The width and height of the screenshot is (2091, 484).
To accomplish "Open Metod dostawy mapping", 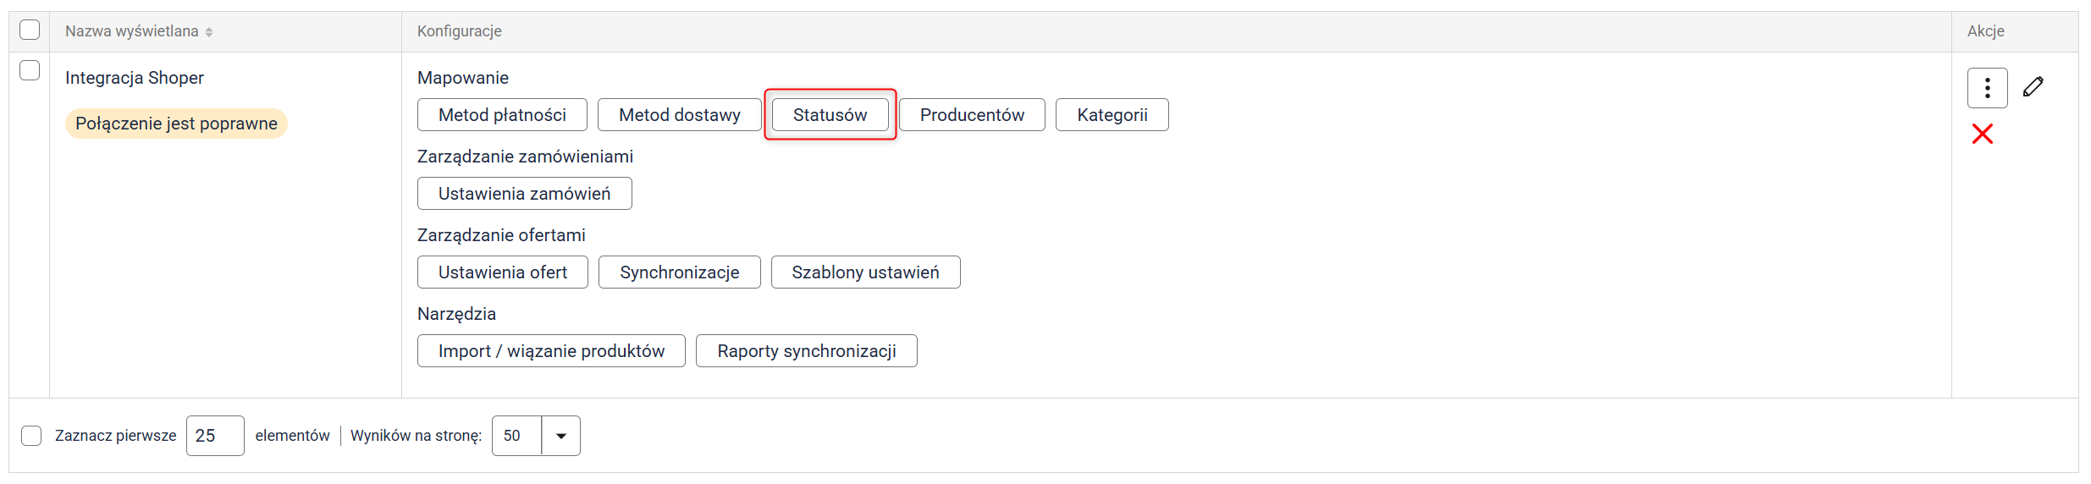I will click(x=680, y=115).
